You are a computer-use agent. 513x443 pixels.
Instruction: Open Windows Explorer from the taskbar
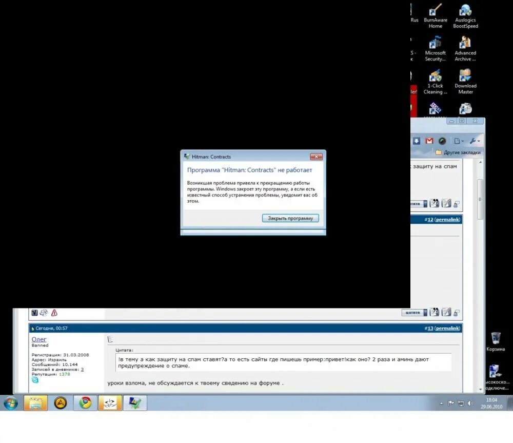(35, 403)
